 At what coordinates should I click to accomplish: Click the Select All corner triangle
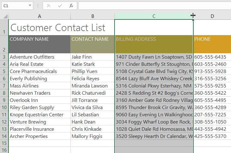click(4, 16)
